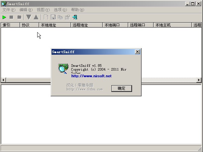Screen dimensions: 203x152
Task: Click the http://www.0zhu.com text
Action: click(x=85, y=89)
